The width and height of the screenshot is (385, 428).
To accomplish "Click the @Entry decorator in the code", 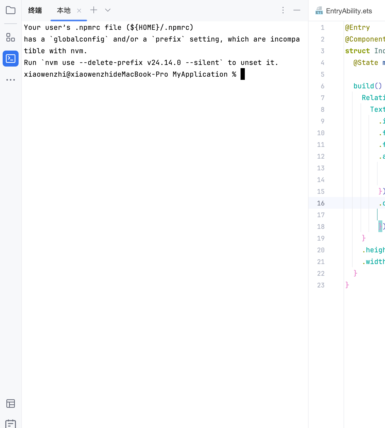I will click(x=357, y=27).
